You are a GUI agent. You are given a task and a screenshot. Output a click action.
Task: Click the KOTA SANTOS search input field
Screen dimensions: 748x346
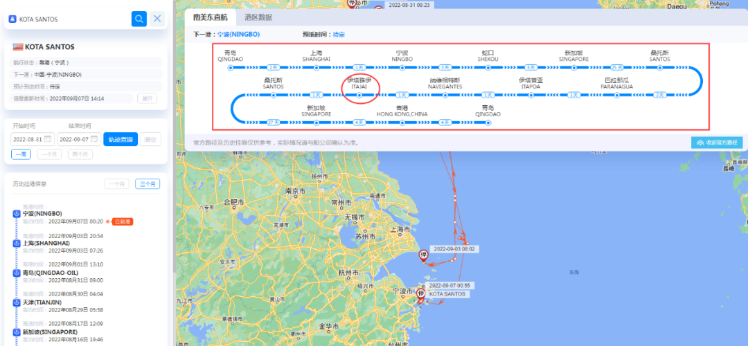click(69, 19)
